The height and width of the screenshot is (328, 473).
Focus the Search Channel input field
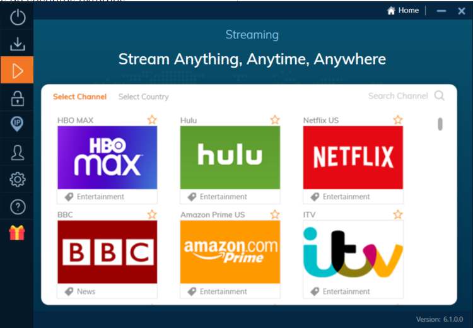[x=398, y=96]
